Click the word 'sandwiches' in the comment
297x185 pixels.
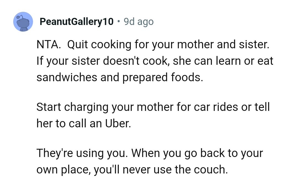coord(67,77)
